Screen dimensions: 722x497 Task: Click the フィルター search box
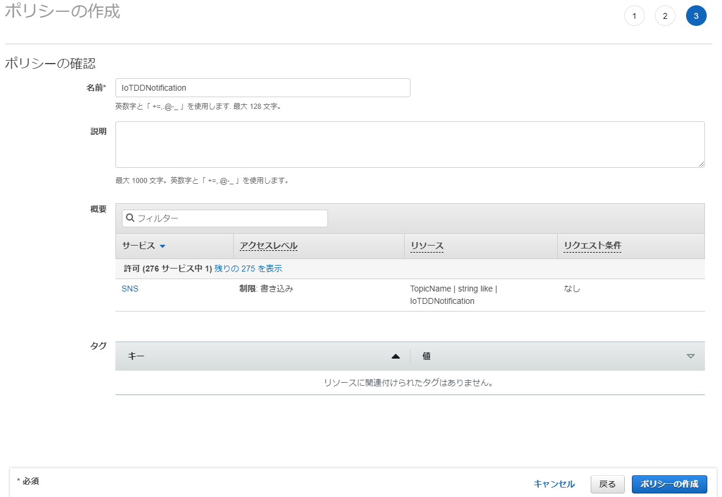pos(230,218)
